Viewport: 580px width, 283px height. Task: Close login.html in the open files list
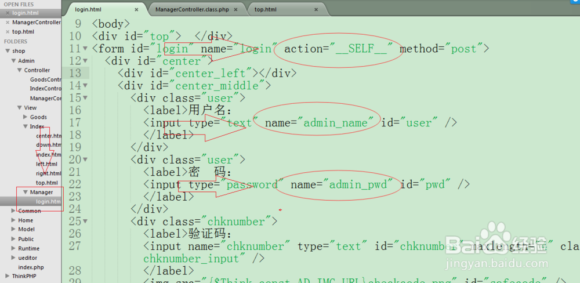click(8, 13)
